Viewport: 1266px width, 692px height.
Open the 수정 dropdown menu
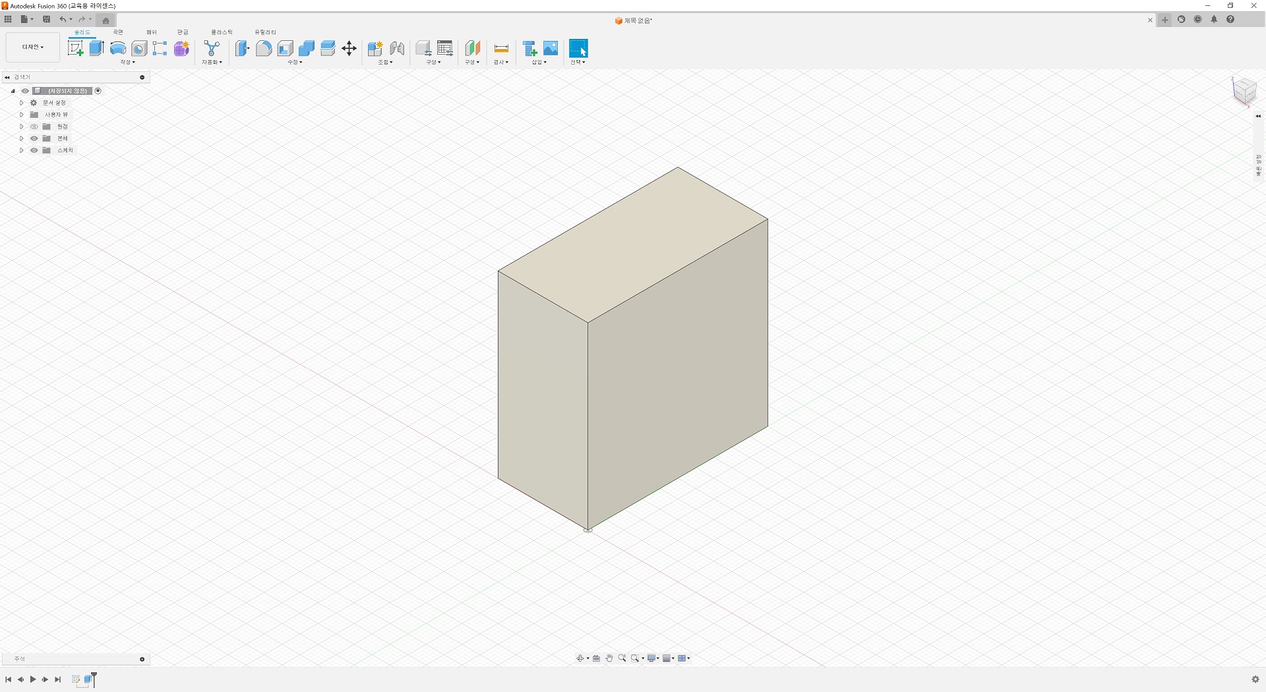click(x=295, y=62)
